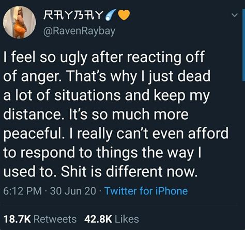
Task: Open the RAYBAY display name profile link
Action: click(73, 15)
